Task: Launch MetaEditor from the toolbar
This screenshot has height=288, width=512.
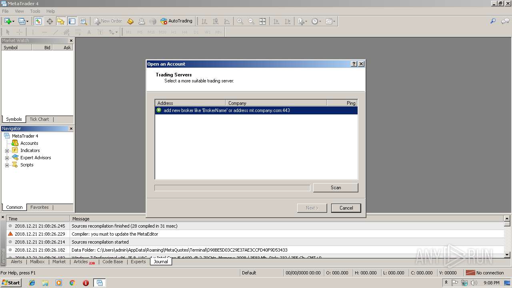Action: point(130,21)
